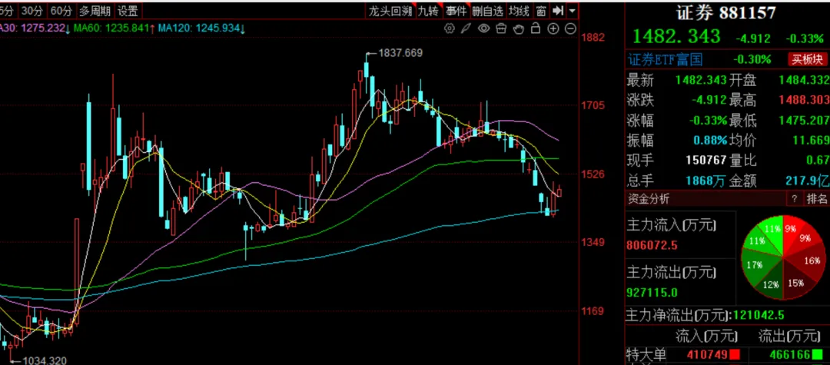Viewport: 830px width, 365px height.
Task: Click the 总手 value 1868万
Action: (x=705, y=181)
